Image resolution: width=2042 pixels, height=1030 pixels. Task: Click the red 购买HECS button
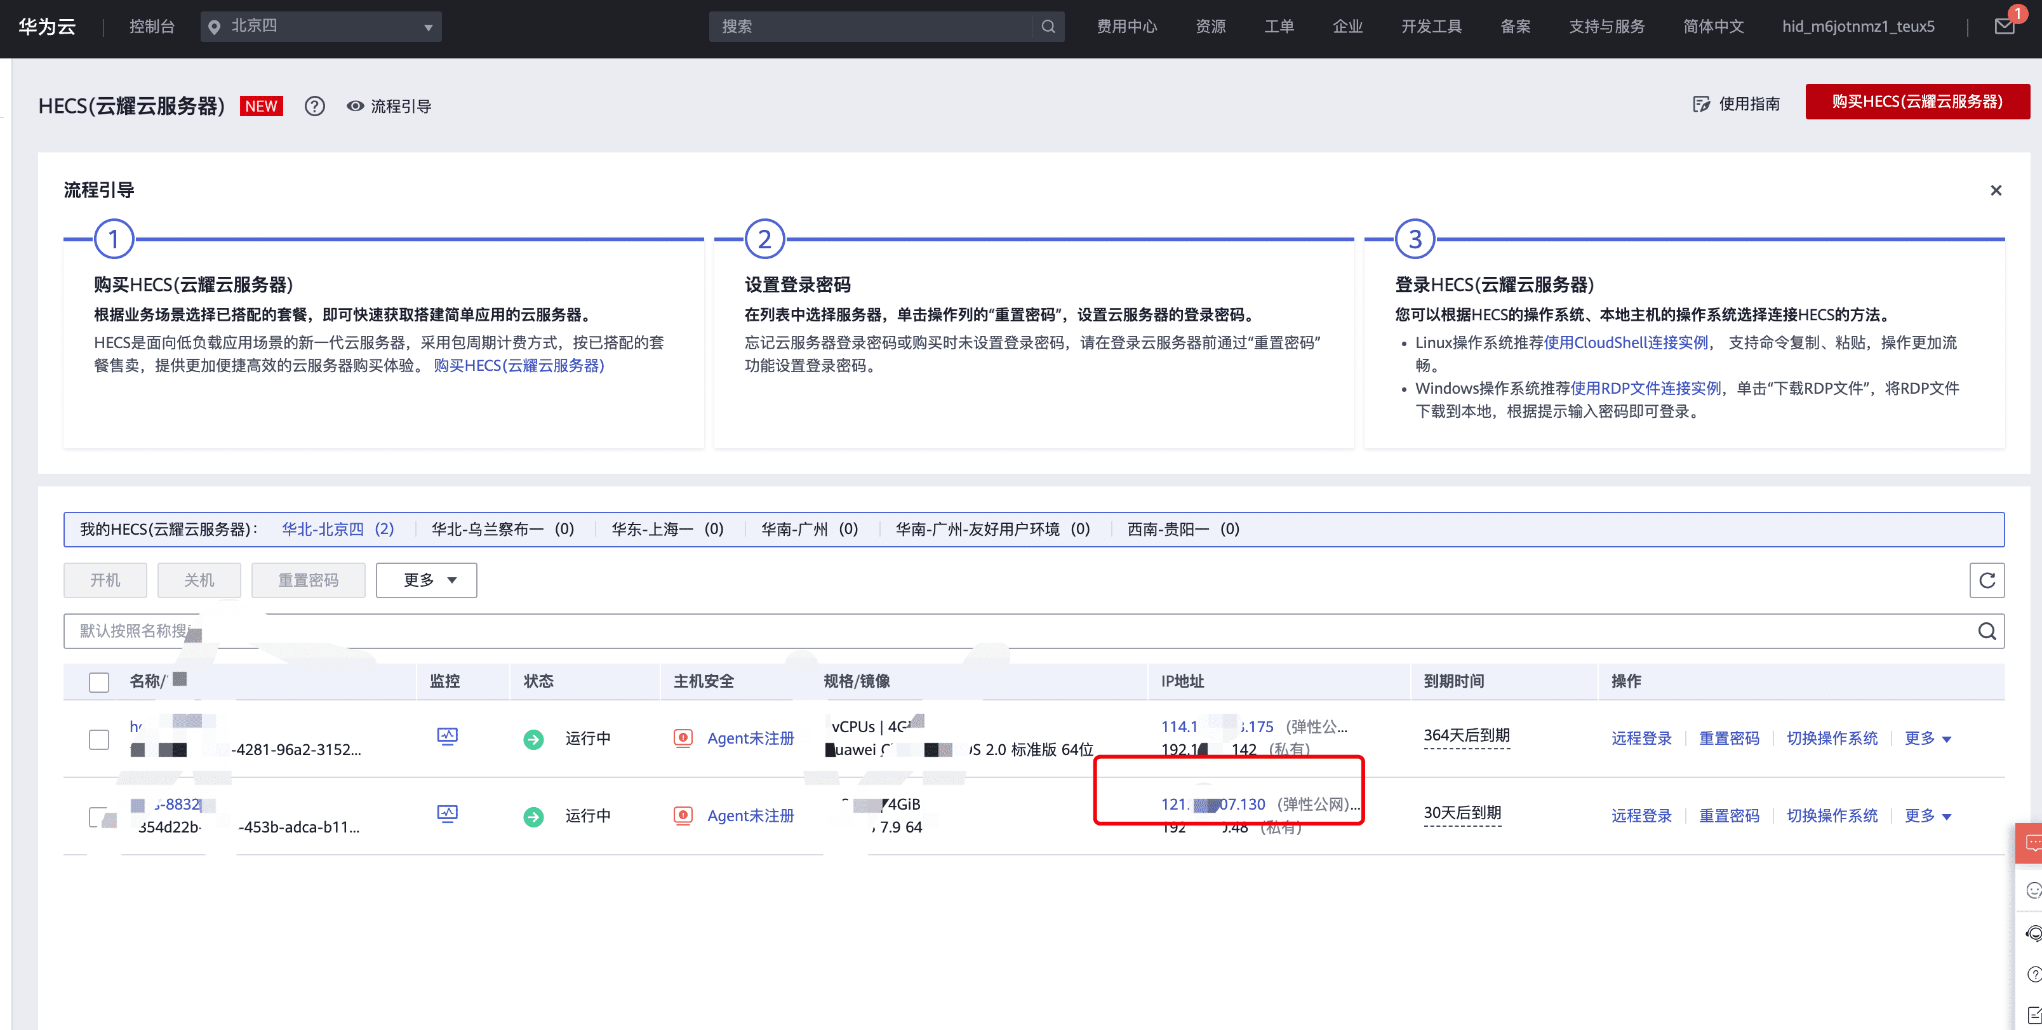[1917, 102]
